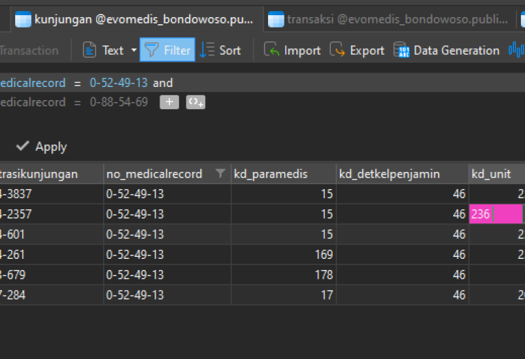
Task: Click the pink kd_unit cell showing 236
Action: click(x=496, y=214)
